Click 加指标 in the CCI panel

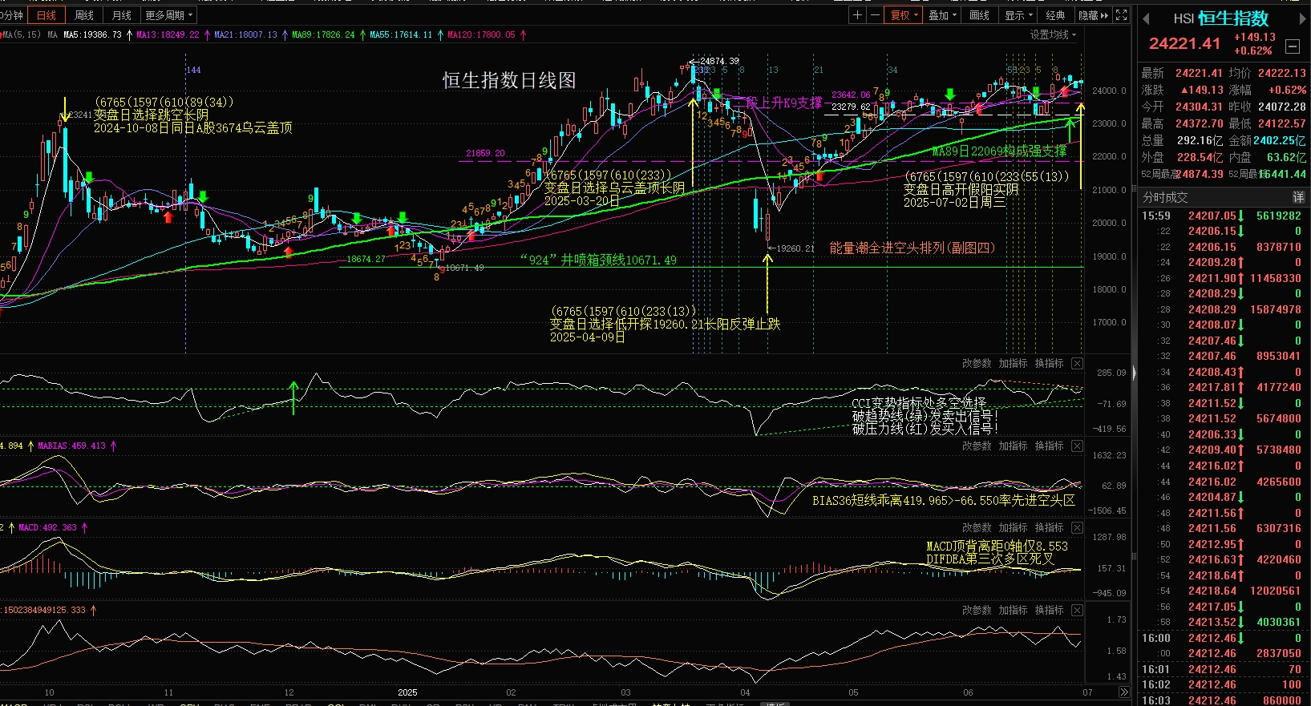click(x=1013, y=364)
